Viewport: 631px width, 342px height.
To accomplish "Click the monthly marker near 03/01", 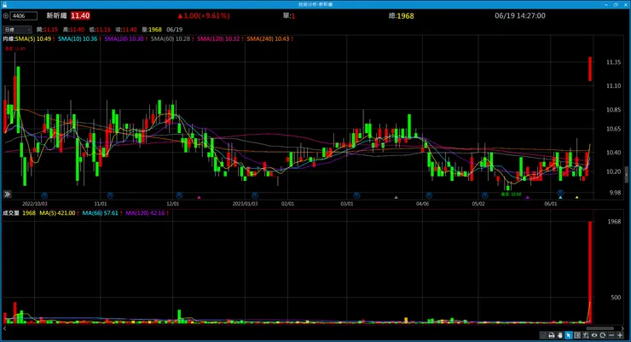I will [x=356, y=195].
